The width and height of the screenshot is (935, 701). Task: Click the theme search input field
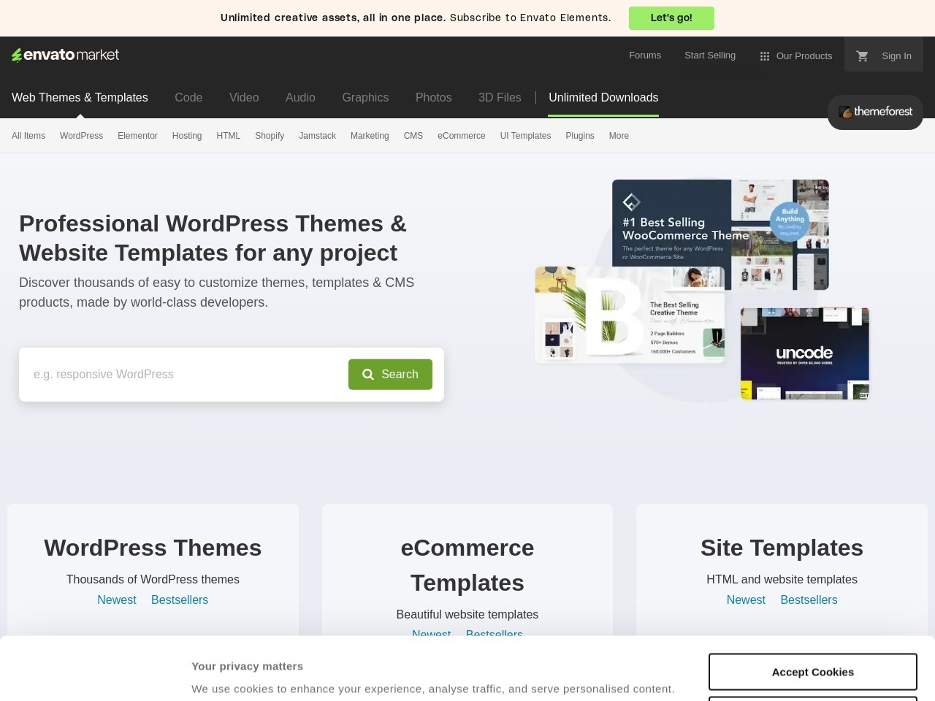[183, 374]
